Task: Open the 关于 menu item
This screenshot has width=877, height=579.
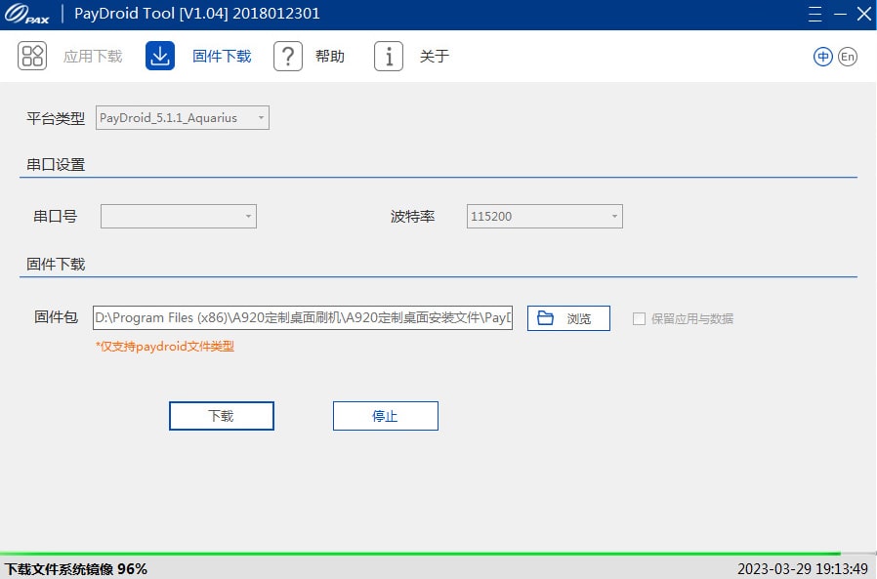Action: click(435, 57)
